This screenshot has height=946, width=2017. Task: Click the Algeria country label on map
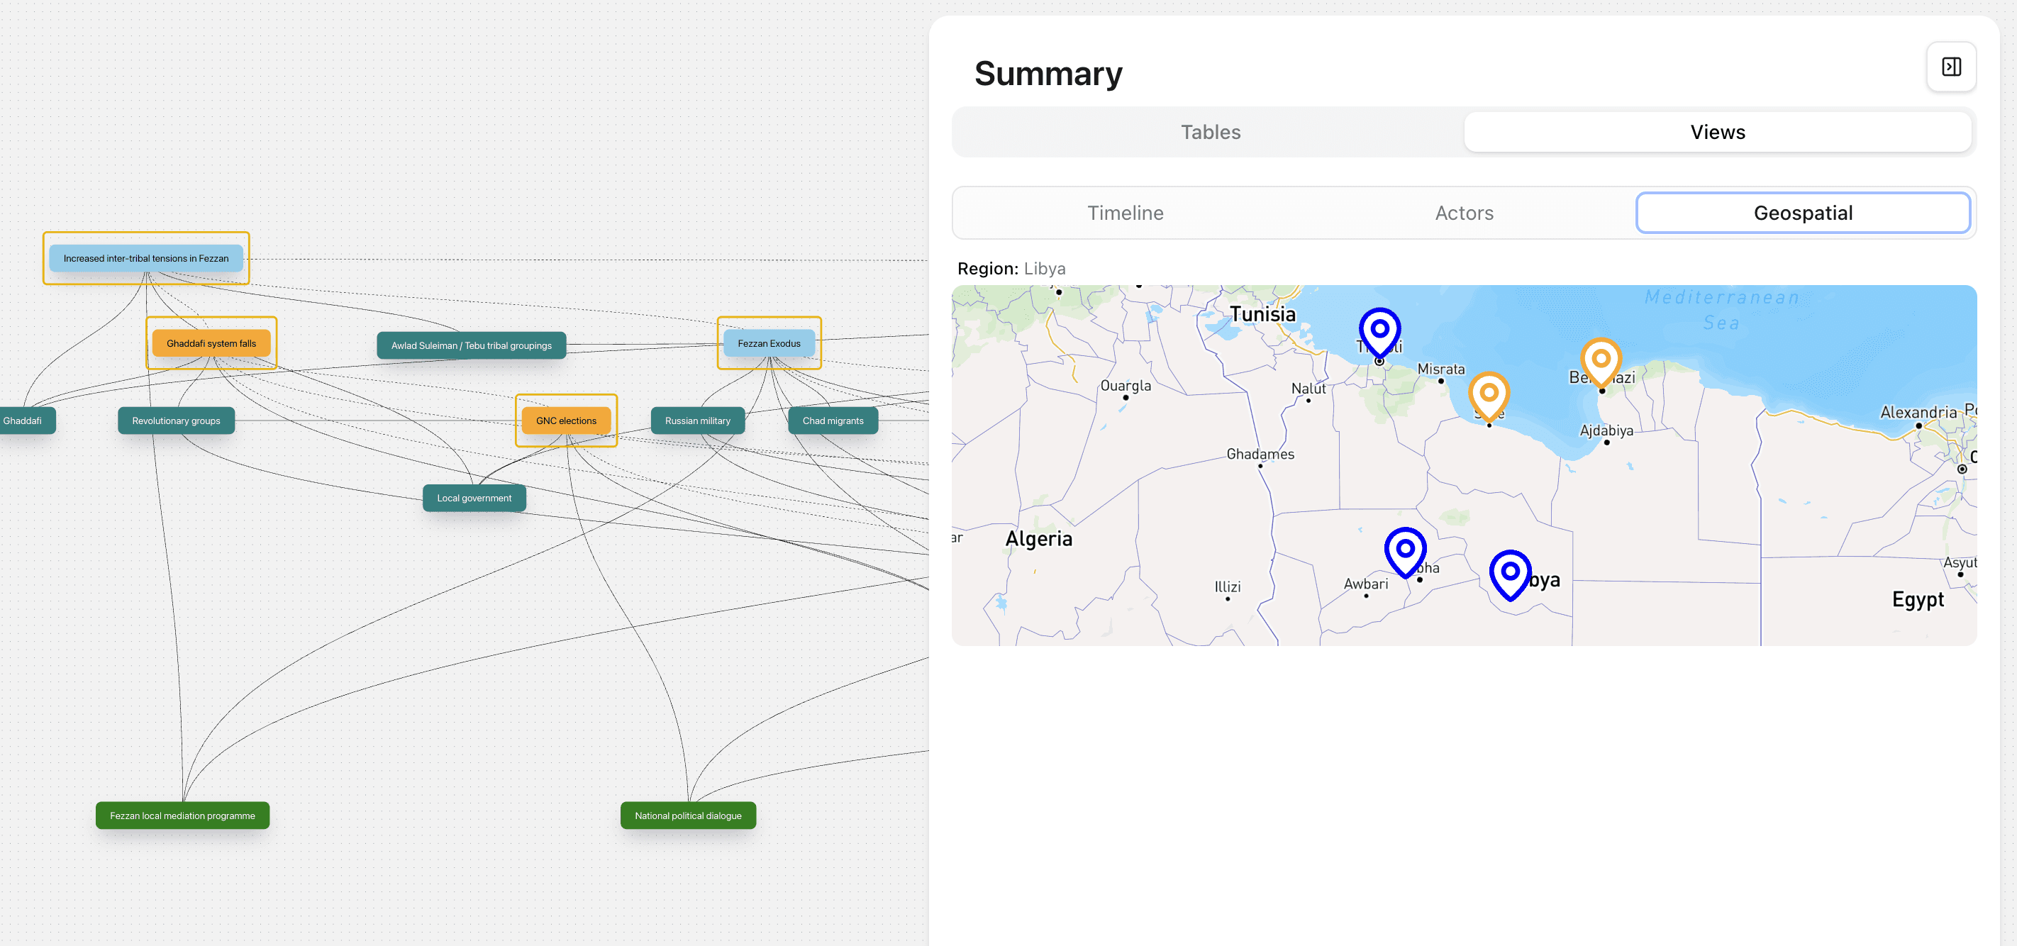pos(1038,539)
